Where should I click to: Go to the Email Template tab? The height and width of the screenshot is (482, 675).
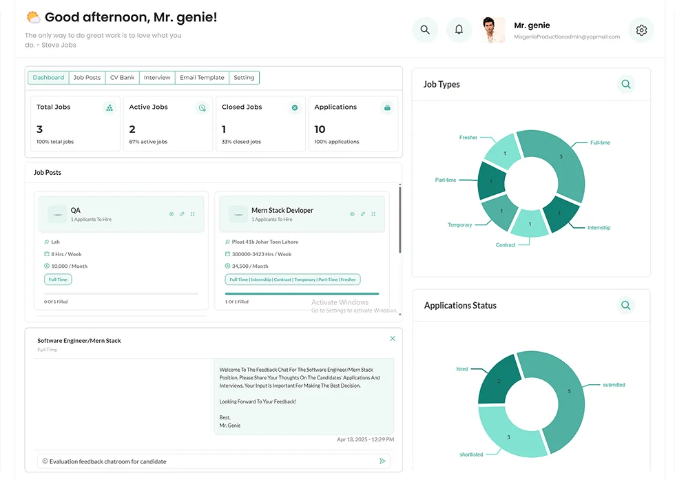click(202, 78)
